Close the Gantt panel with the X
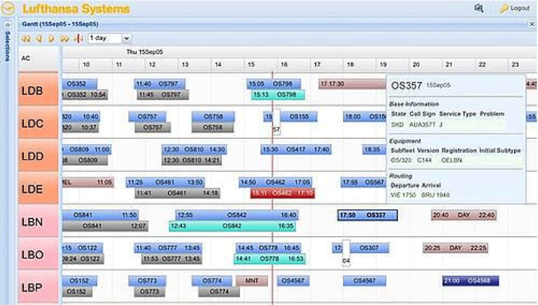This screenshot has width=538, height=305. (532, 24)
